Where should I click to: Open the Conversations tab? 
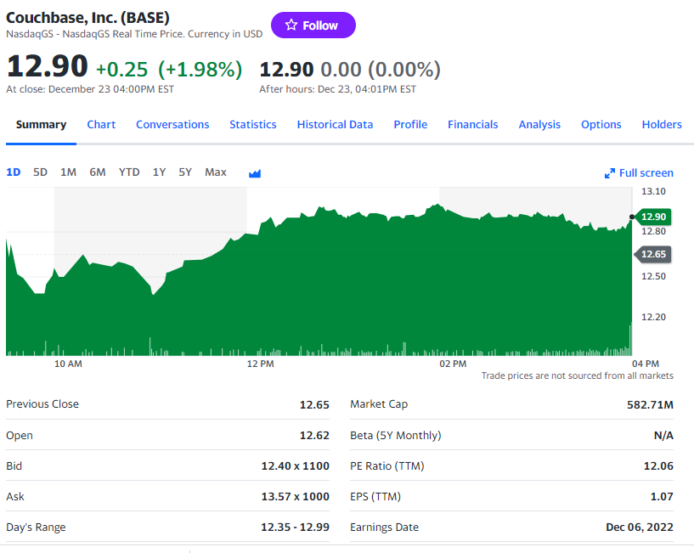coord(172,125)
